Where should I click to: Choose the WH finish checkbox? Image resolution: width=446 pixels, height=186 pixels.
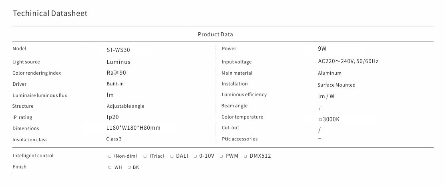pyautogui.click(x=110, y=167)
